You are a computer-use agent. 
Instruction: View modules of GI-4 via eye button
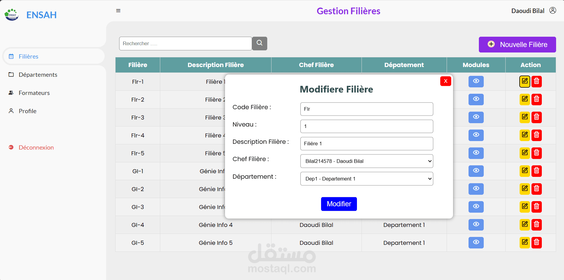476,224
